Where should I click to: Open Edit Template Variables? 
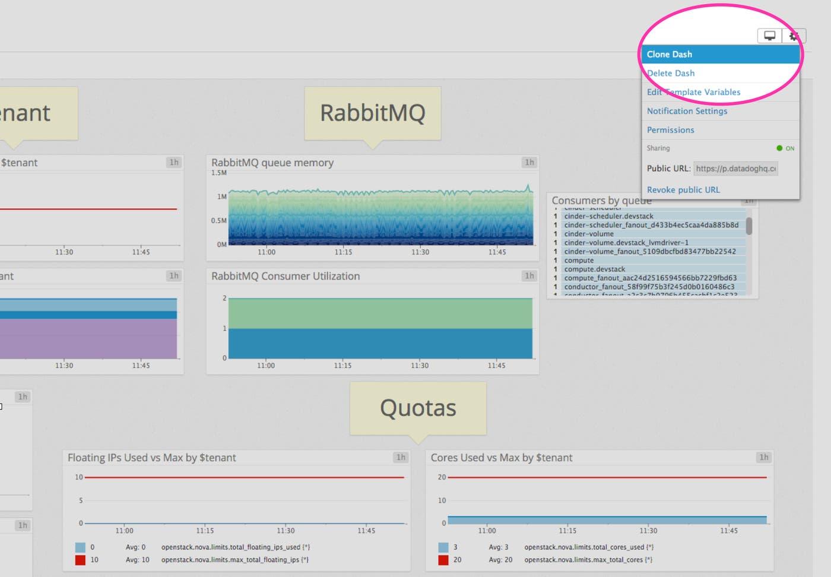(693, 92)
